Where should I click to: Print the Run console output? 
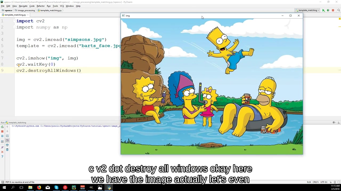(7, 145)
